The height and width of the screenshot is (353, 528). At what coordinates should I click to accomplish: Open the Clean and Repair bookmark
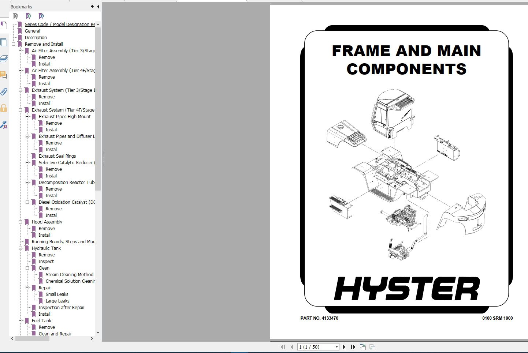pyautogui.click(x=55, y=334)
